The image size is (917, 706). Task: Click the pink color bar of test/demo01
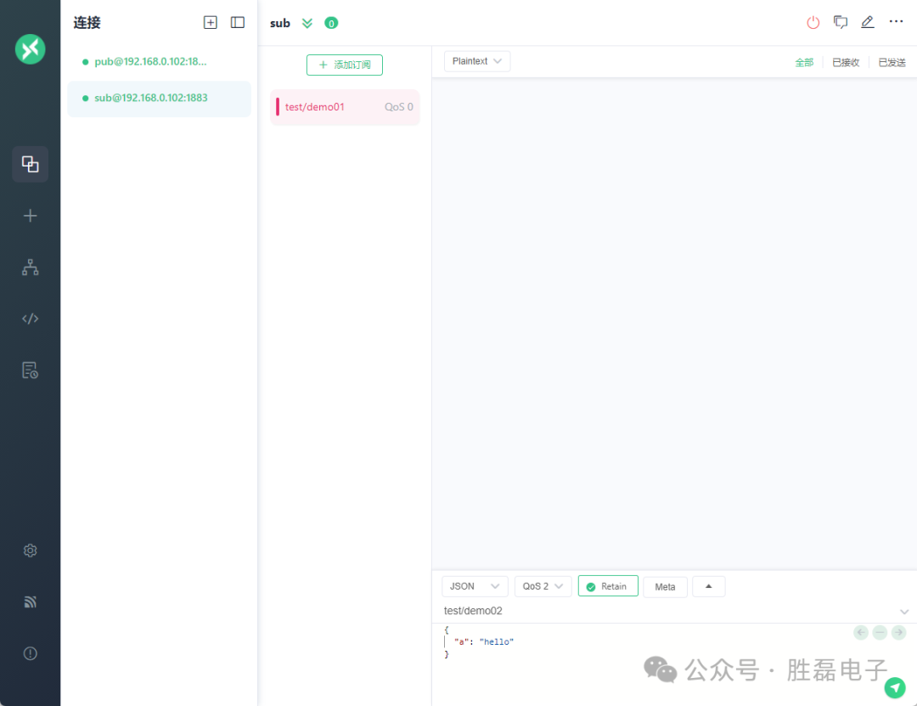coord(277,107)
